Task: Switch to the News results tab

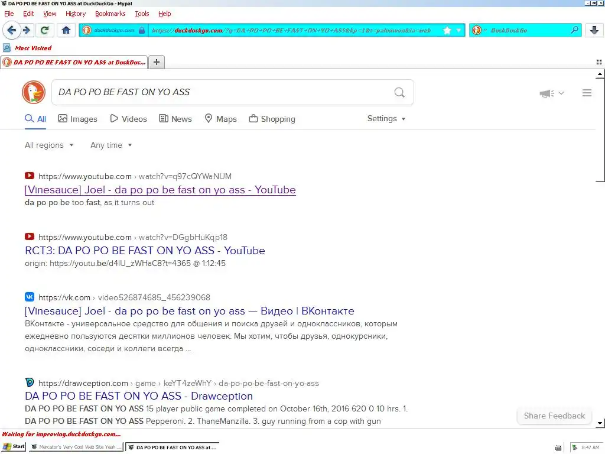Action: click(175, 119)
